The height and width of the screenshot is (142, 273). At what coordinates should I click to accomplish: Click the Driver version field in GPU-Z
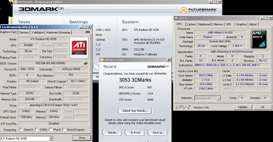click(54, 105)
